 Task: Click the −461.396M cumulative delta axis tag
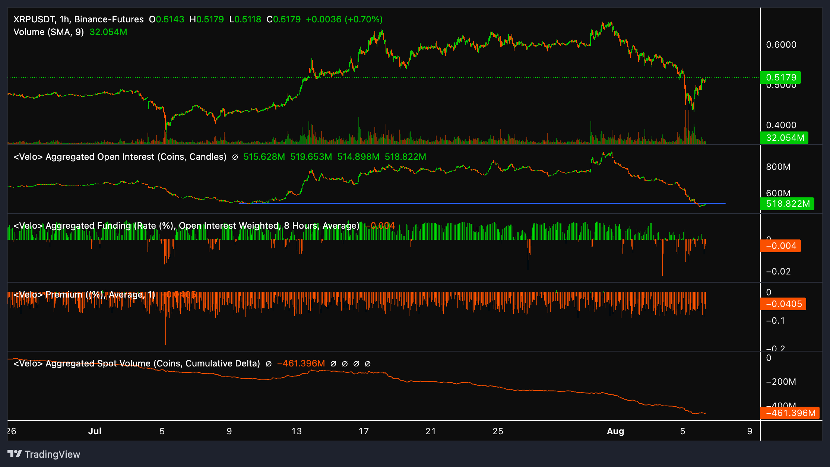click(789, 413)
